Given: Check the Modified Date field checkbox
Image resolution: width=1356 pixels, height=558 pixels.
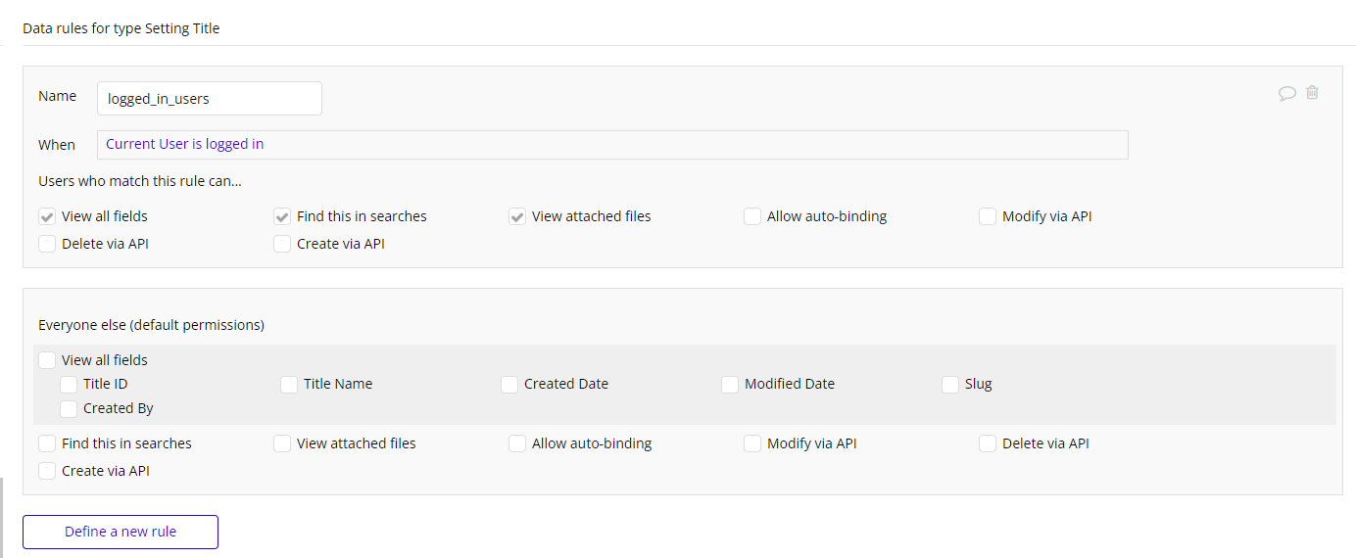Looking at the screenshot, I should coord(730,385).
